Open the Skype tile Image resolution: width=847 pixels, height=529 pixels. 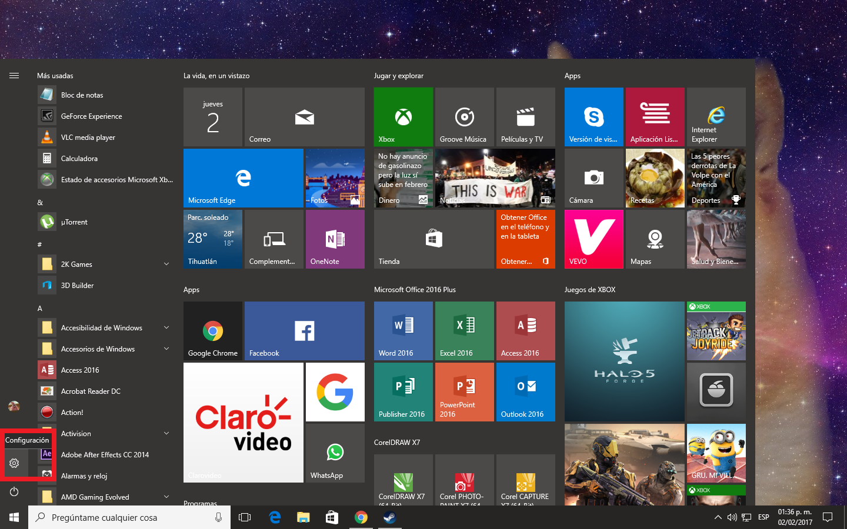click(x=594, y=117)
